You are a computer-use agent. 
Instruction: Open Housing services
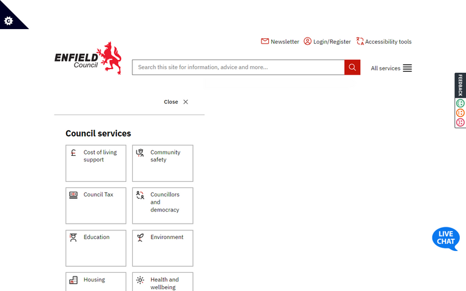96,281
